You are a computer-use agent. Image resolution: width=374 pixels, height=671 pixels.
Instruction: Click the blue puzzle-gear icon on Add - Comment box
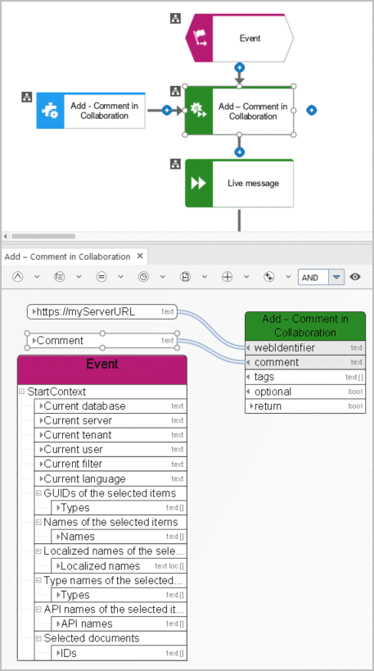click(x=50, y=111)
